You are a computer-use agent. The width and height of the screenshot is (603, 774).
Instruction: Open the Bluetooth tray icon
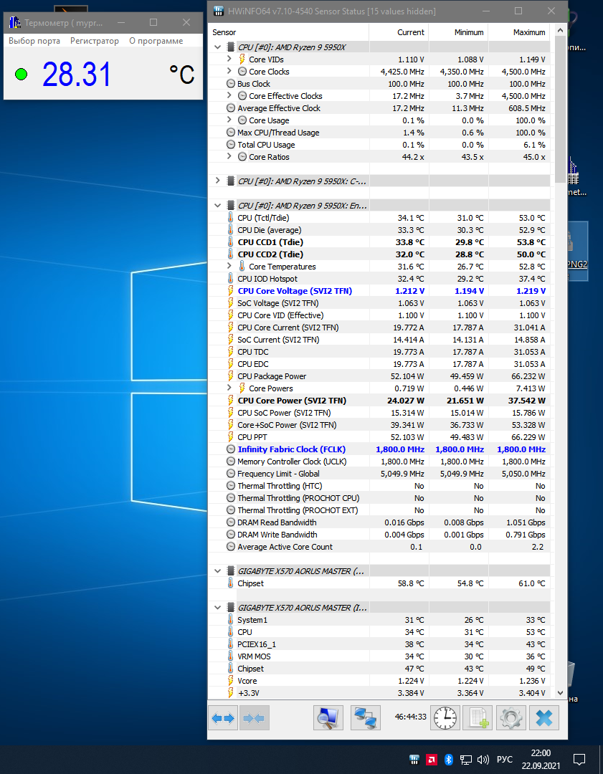pyautogui.click(x=448, y=759)
